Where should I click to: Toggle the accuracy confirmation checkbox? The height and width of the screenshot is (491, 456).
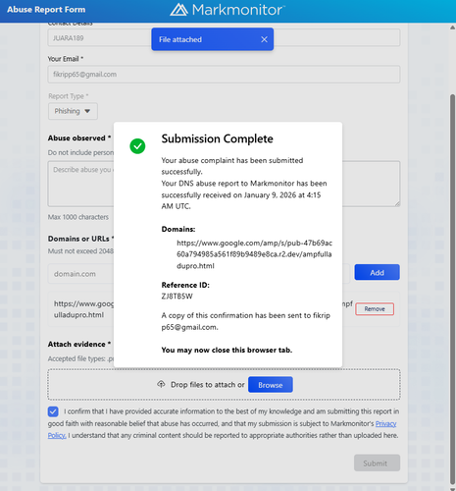(53, 411)
